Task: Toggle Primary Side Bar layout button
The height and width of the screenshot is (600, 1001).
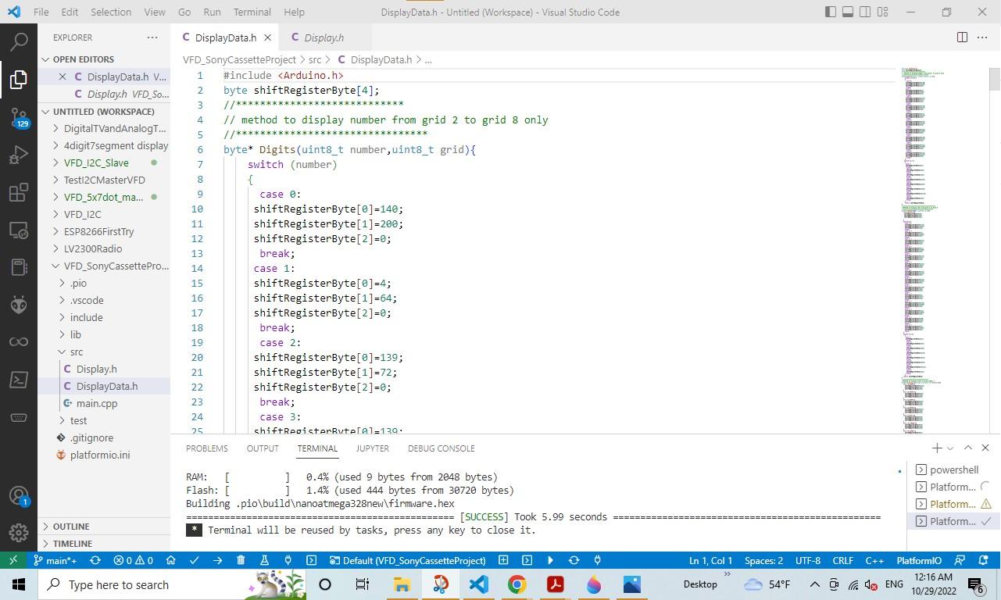Action: coord(831,12)
